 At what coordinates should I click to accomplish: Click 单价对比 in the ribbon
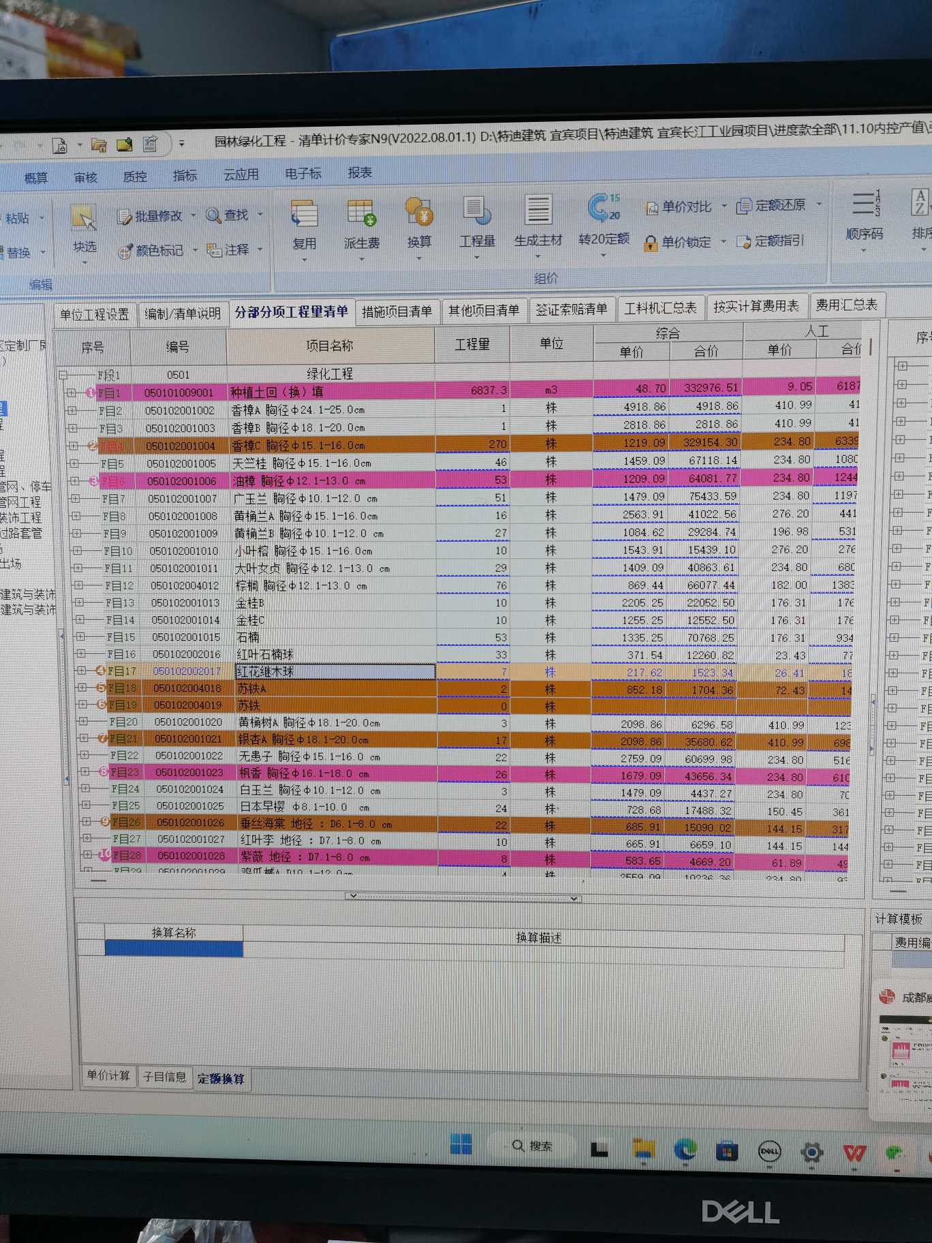(x=678, y=206)
